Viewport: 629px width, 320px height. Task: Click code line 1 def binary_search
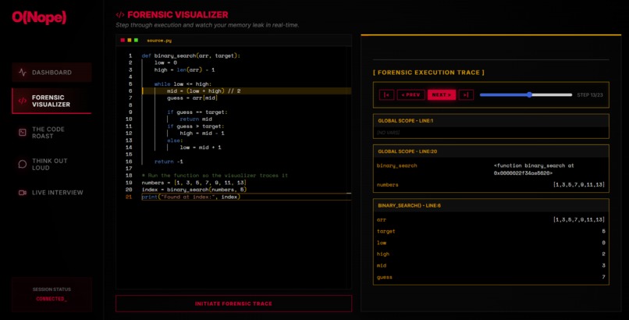pos(191,55)
